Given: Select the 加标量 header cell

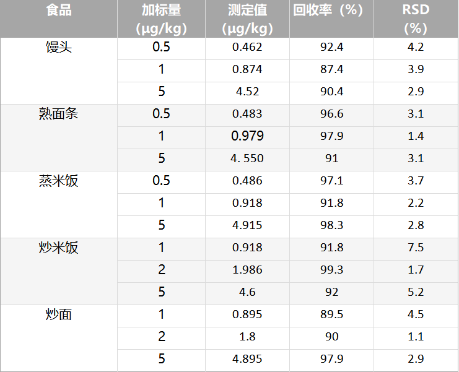Looking at the screenshot, I should [x=161, y=19].
